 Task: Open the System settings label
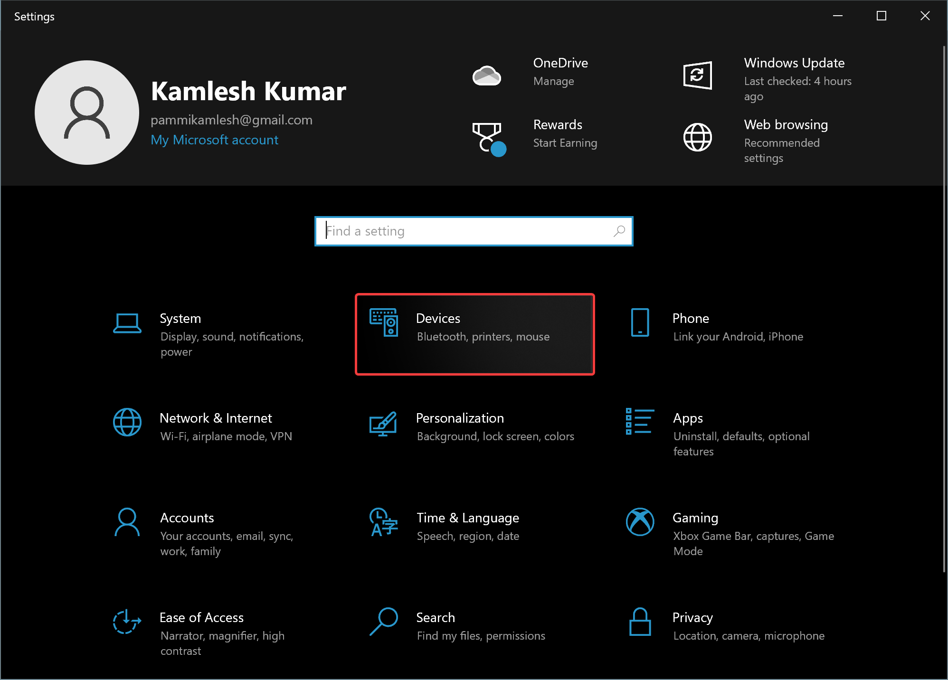point(180,318)
